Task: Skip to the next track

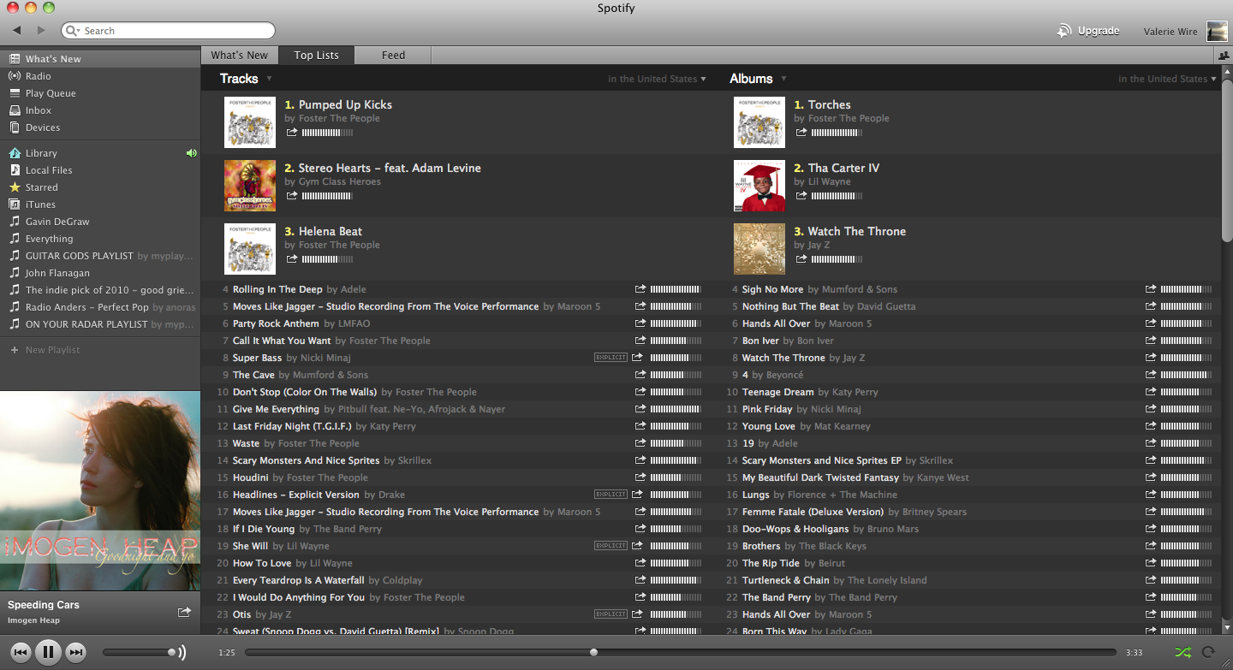Action: tap(76, 652)
